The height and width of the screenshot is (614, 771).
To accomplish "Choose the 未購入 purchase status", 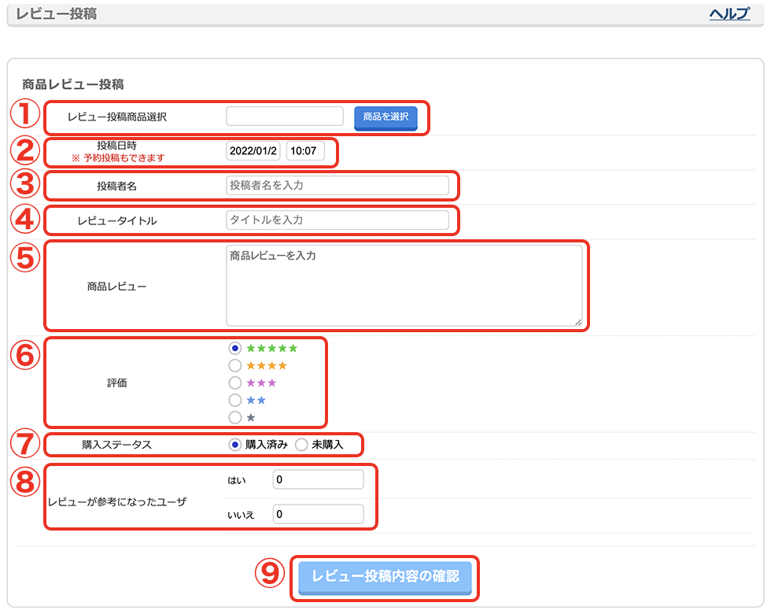I will pyautogui.click(x=301, y=445).
